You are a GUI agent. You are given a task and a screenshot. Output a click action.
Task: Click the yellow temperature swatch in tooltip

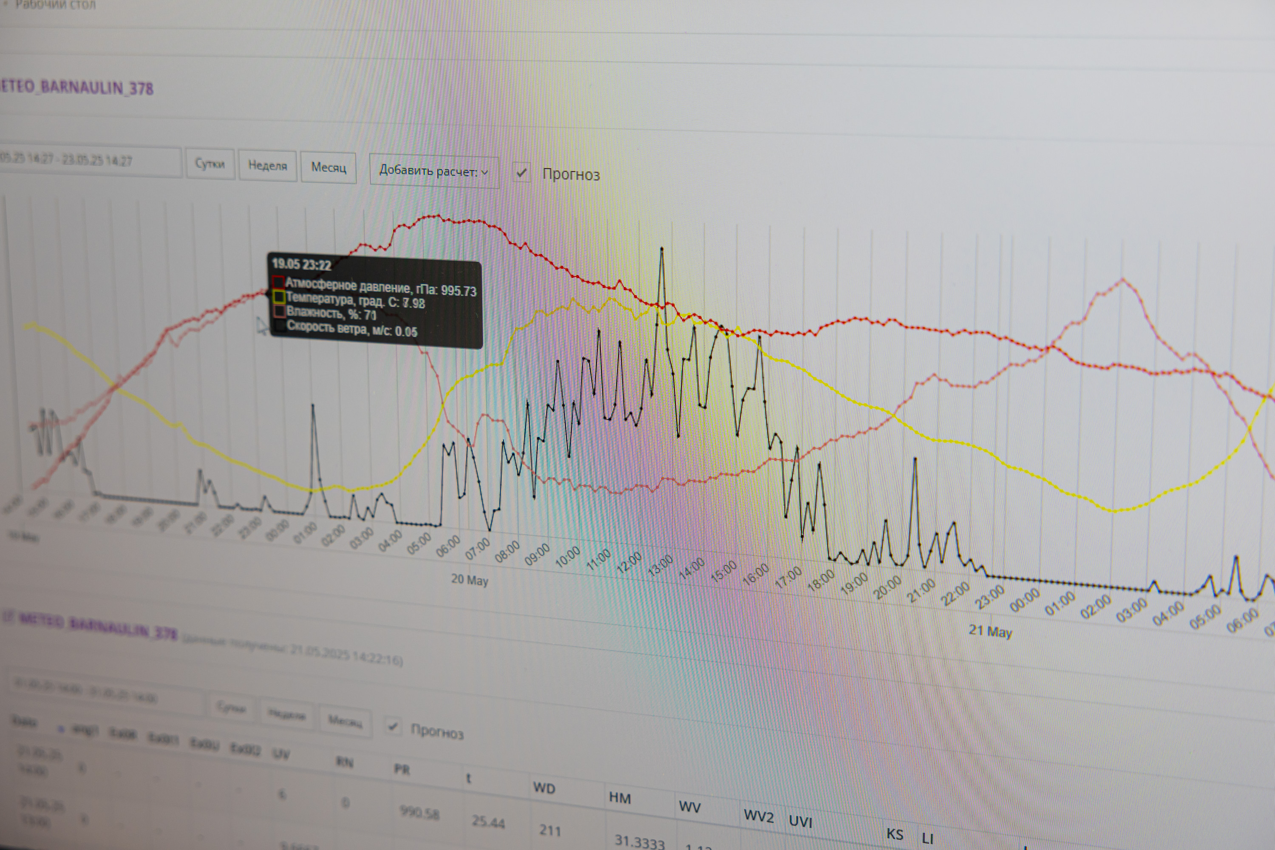pos(279,297)
